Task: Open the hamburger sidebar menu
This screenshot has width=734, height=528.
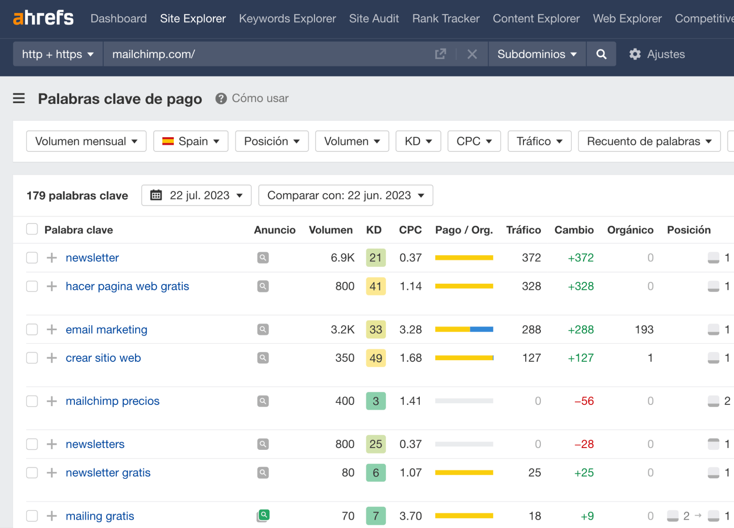Action: click(19, 98)
